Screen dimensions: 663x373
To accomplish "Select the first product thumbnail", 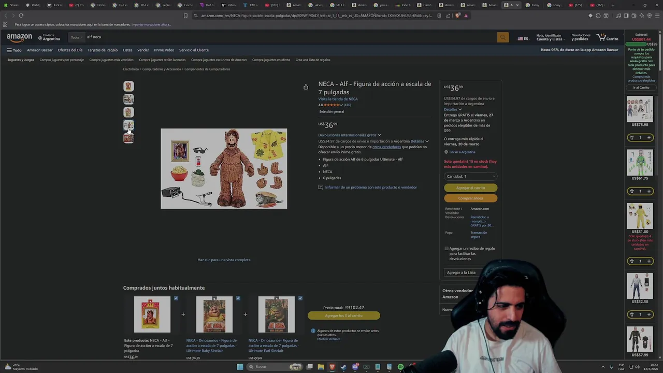I will (128, 86).
